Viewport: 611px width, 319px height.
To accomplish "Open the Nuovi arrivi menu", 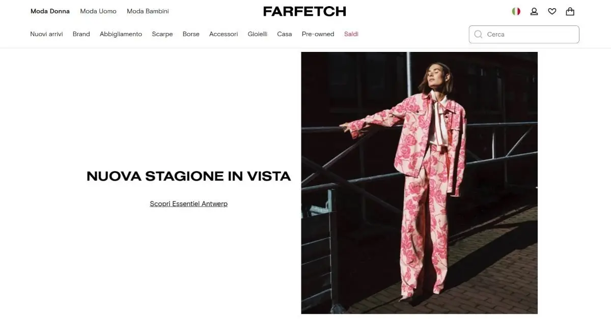I will [x=46, y=34].
